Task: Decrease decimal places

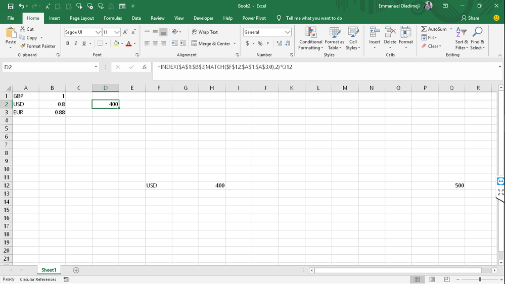Action: click(288, 43)
